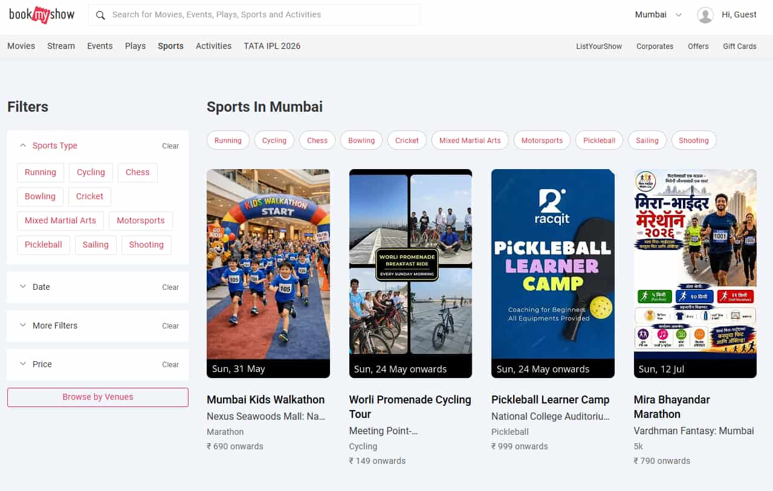Open the Plays tab
This screenshot has width=773, height=491.
(135, 46)
